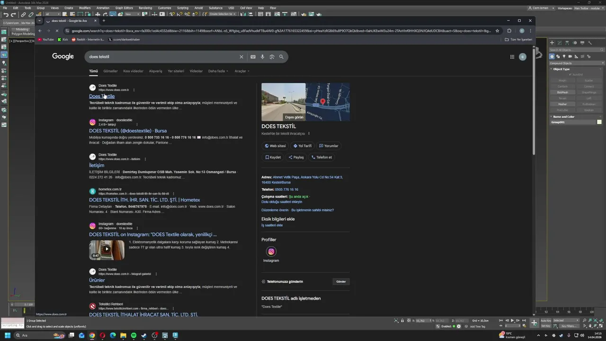Click the Group001 object color swatch
606x341 pixels.
pos(599,122)
